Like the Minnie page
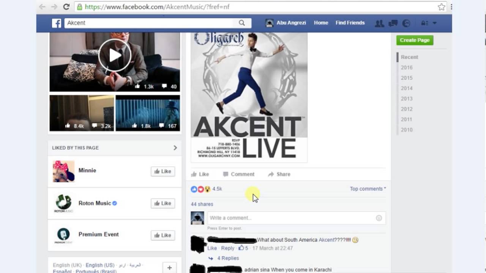The height and width of the screenshot is (273, 486). 163,171
